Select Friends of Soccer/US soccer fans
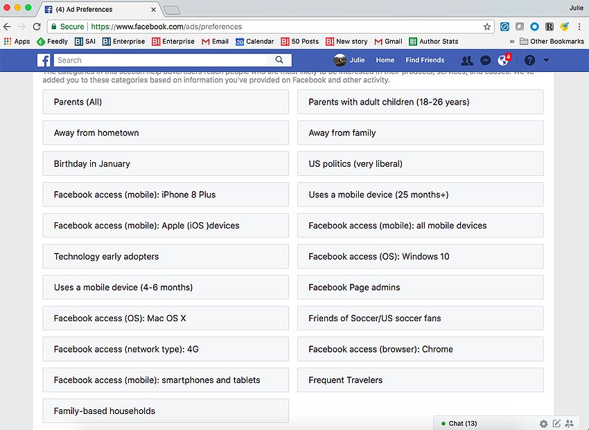 click(421, 319)
